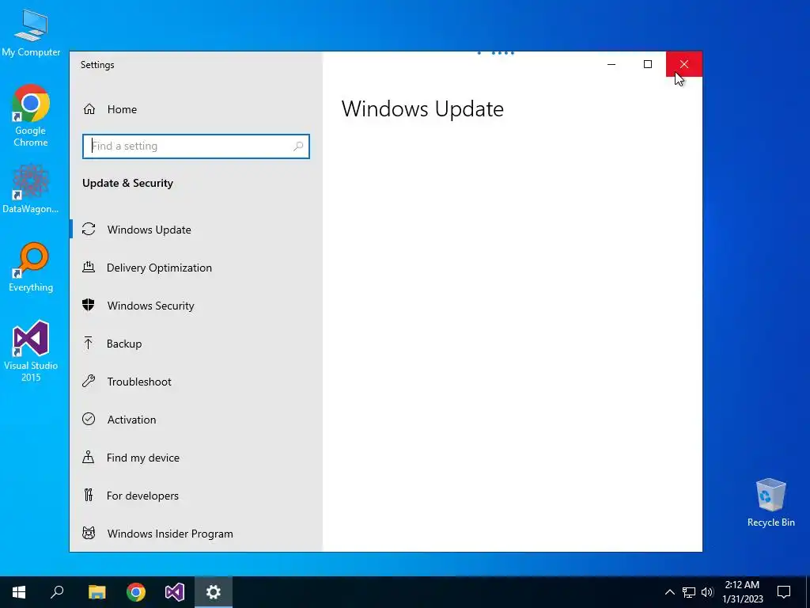This screenshot has height=608, width=810.
Task: Focus the Find a setting search box
Action: click(x=196, y=146)
